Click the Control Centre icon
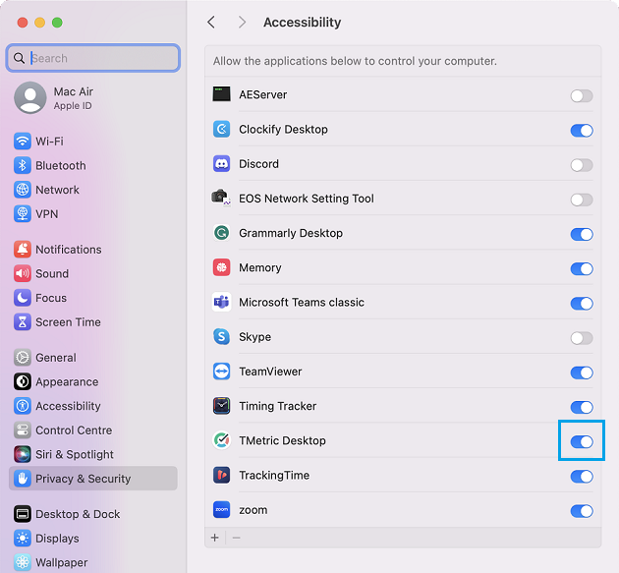The width and height of the screenshot is (619, 573). coord(23,430)
